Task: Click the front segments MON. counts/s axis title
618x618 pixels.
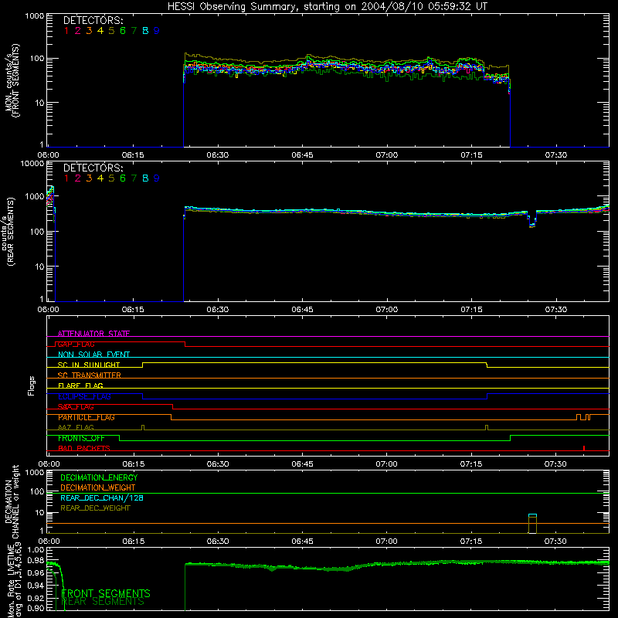Action: pyautogui.click(x=12, y=80)
